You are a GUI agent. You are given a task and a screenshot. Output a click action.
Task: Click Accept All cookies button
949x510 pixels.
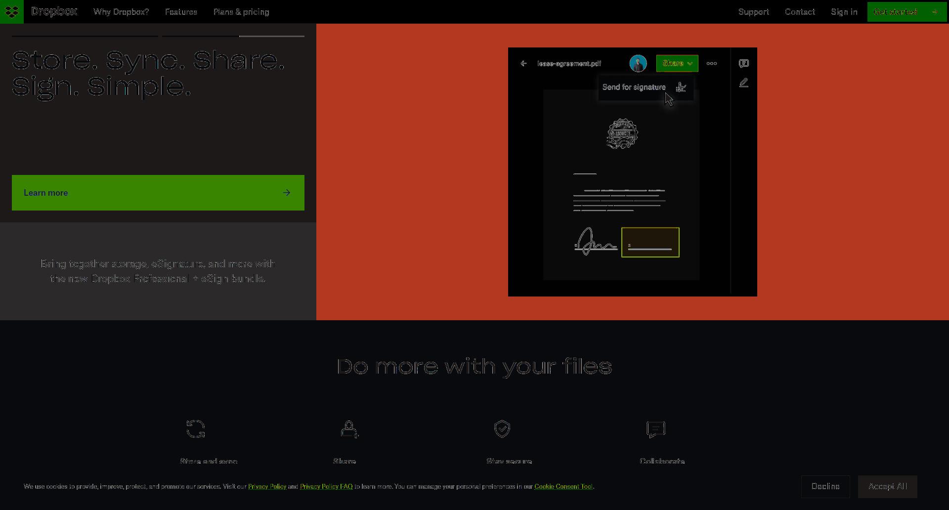coord(888,487)
